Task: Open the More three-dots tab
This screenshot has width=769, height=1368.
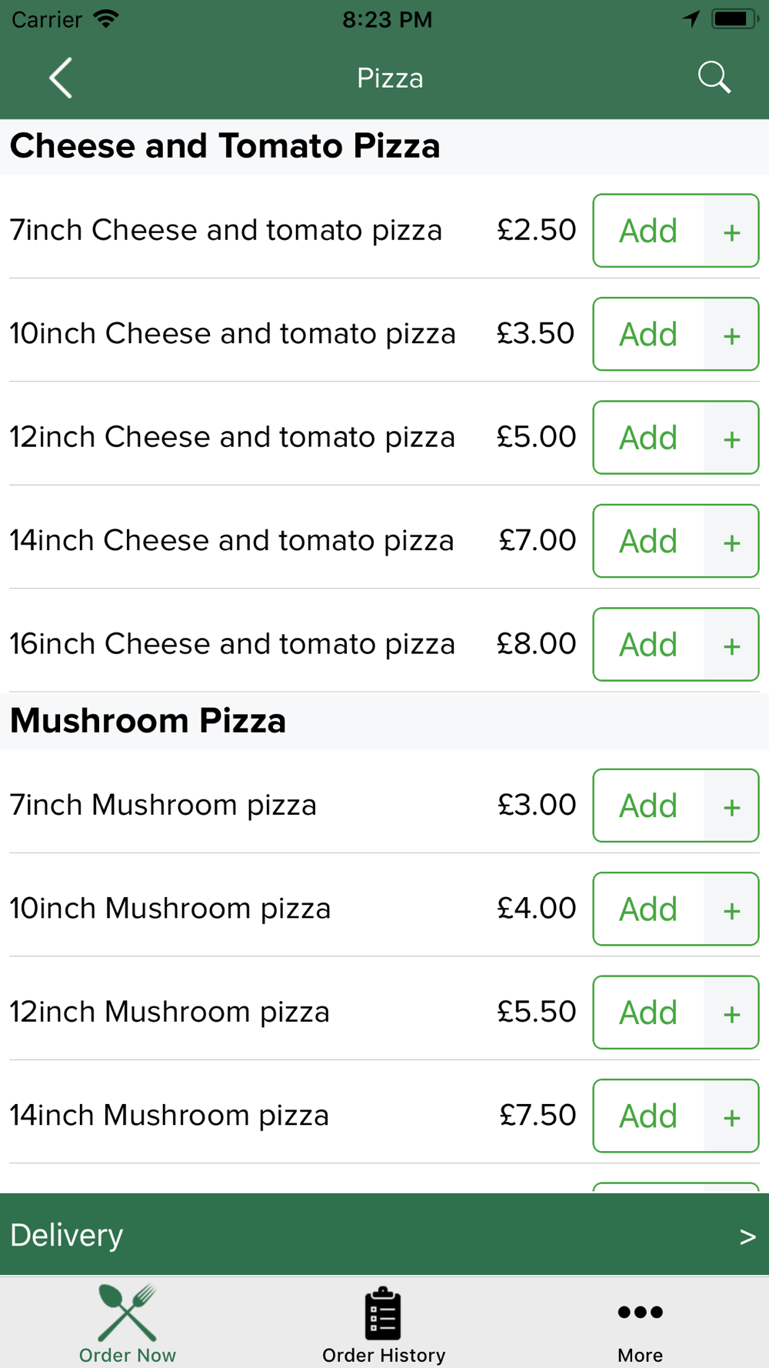Action: click(x=640, y=1323)
